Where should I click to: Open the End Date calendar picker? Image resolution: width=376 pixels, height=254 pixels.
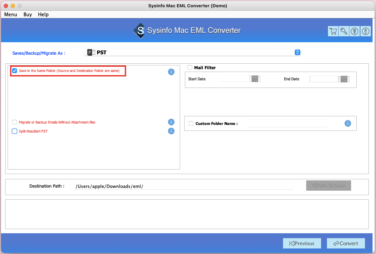pos(344,79)
